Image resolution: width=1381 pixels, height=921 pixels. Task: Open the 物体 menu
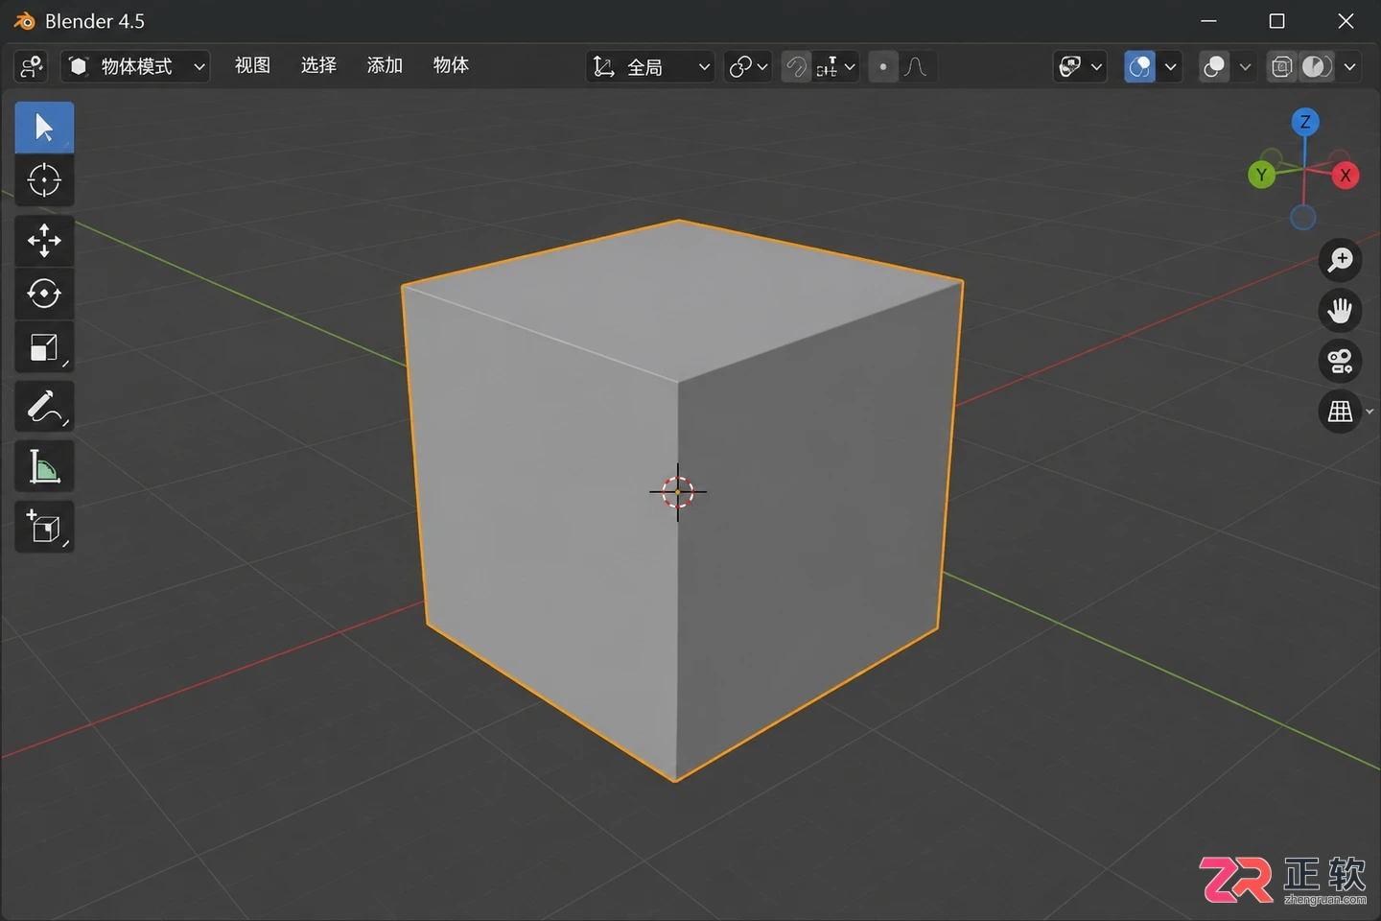pos(451,65)
